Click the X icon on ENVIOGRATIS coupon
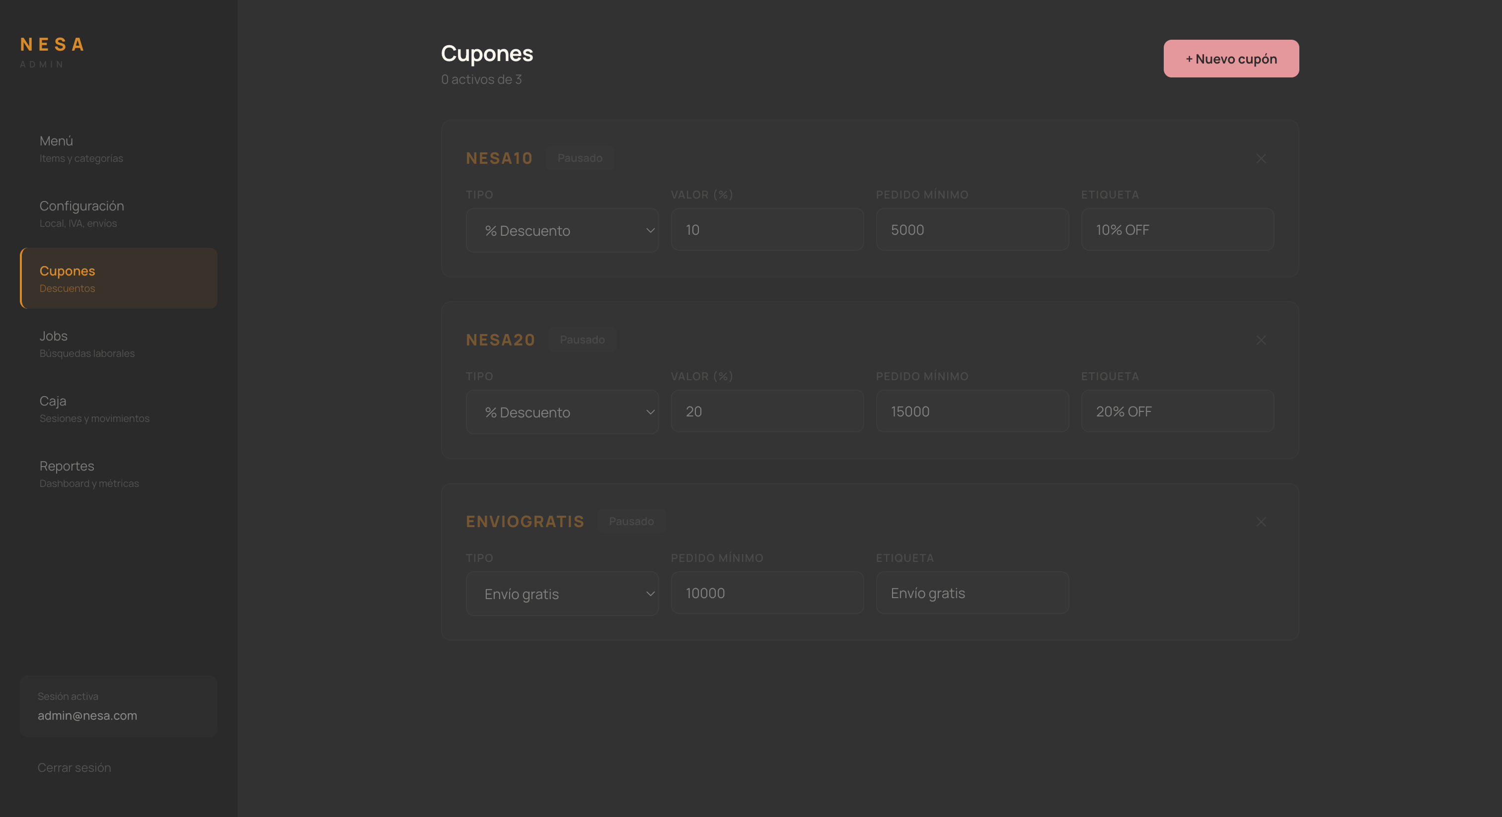Image resolution: width=1502 pixels, height=817 pixels. pos(1261,522)
